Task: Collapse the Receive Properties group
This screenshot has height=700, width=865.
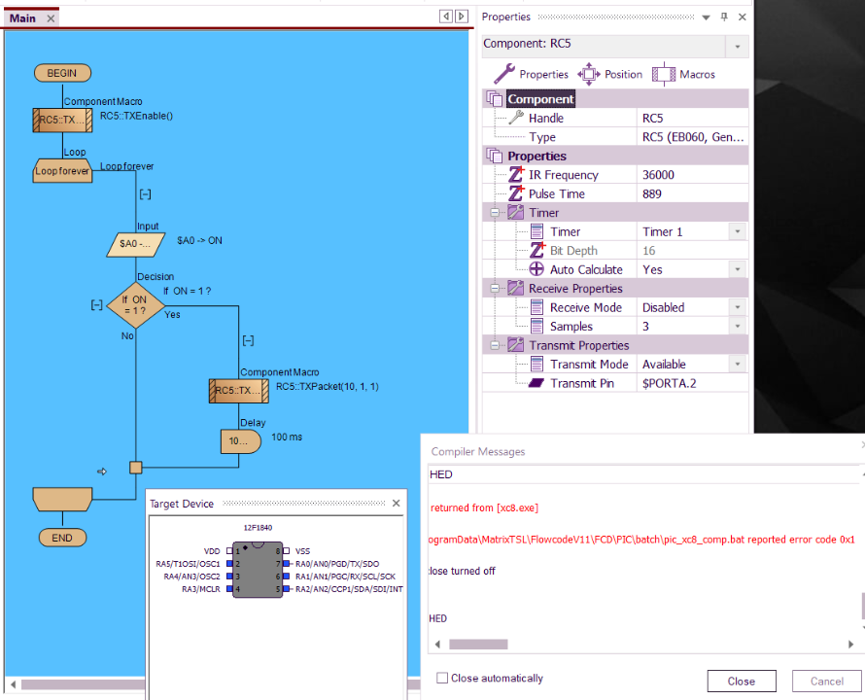Action: click(x=495, y=288)
